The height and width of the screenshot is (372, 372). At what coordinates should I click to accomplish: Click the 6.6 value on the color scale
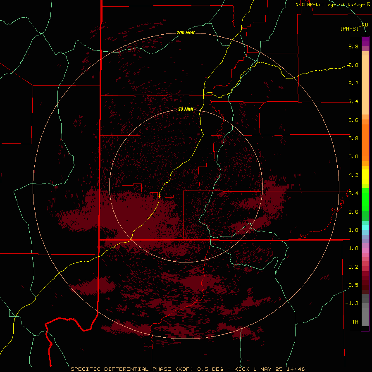(x=353, y=120)
